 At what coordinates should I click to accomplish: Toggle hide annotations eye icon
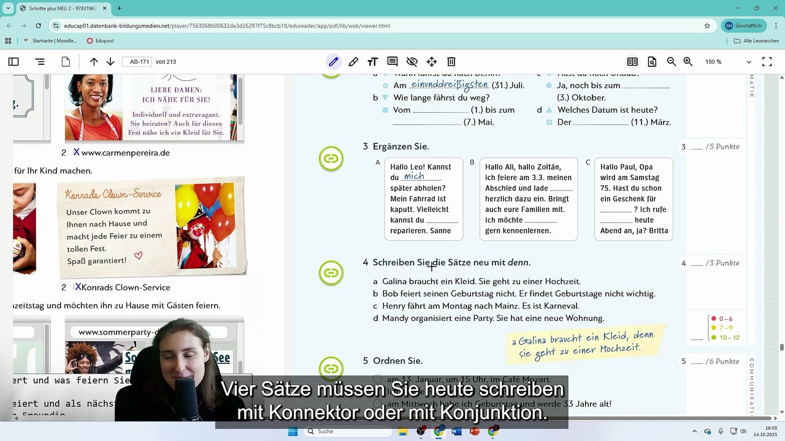point(412,62)
